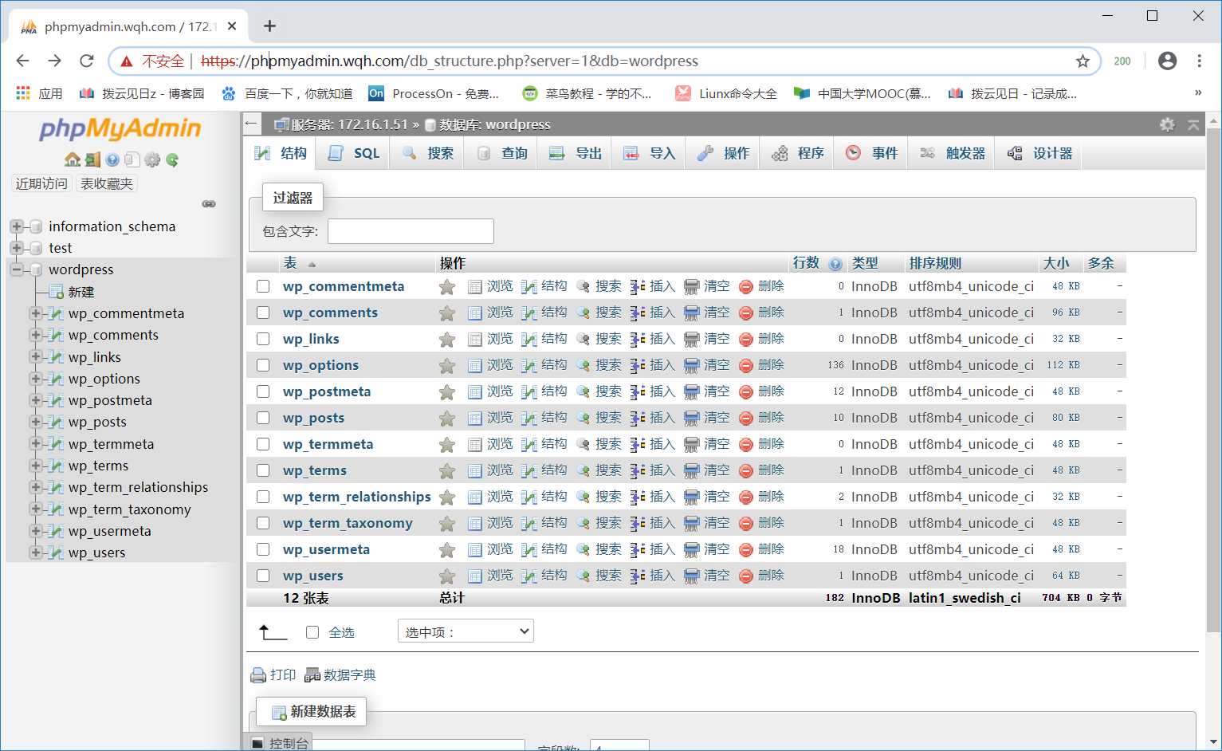
Task: Open the 导出 export tab
Action: (x=576, y=153)
